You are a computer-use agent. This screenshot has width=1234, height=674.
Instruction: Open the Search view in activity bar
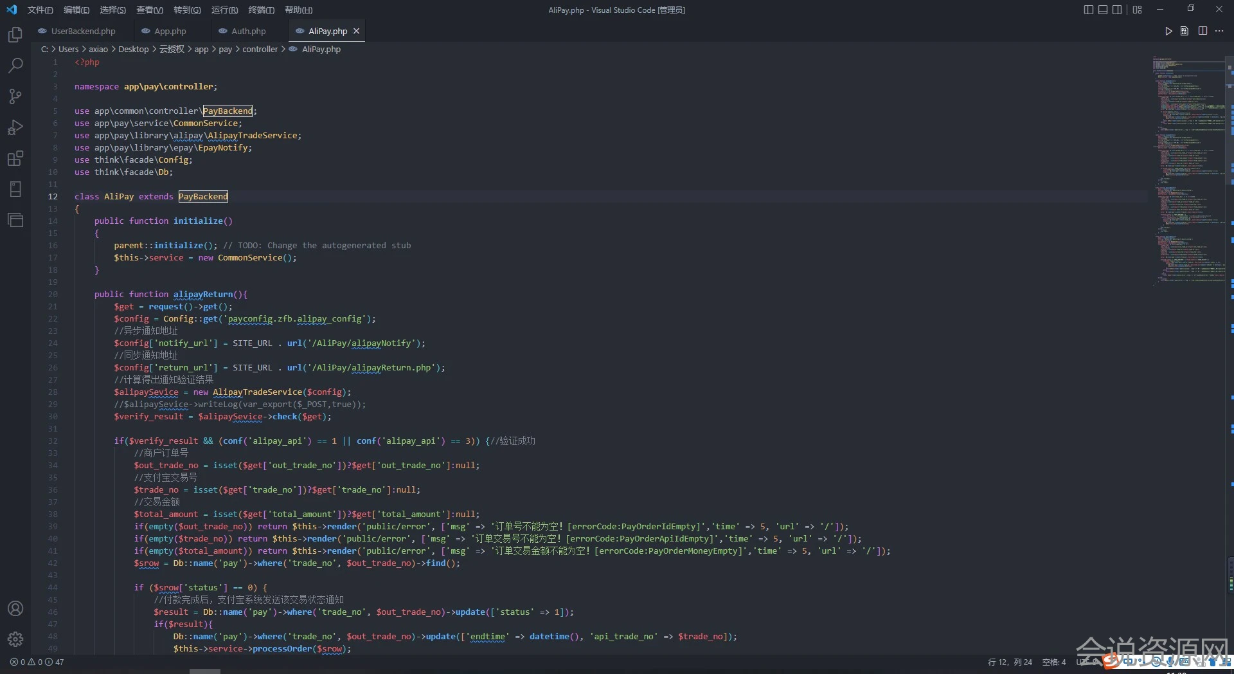[x=15, y=66]
